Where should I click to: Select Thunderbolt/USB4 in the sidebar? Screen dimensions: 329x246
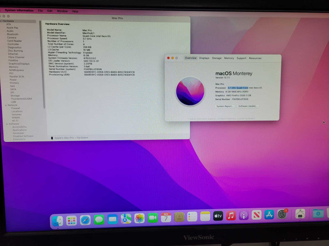[x=21, y=99]
